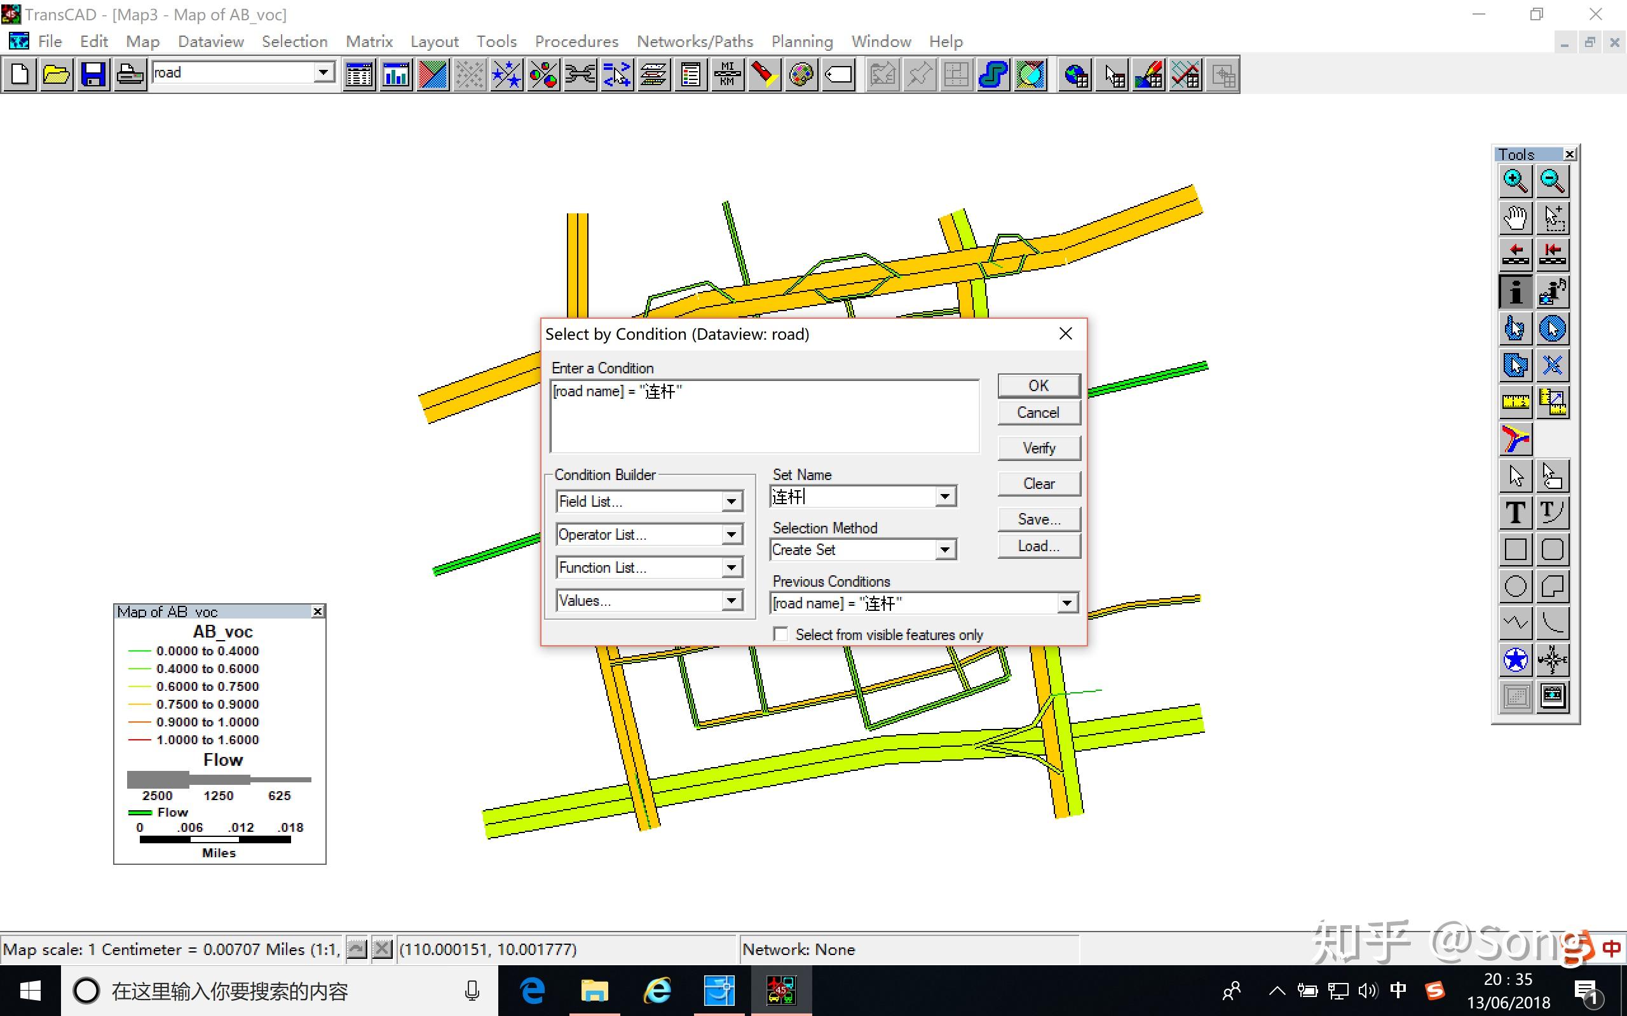Open the Selection menu
The width and height of the screenshot is (1627, 1016).
294,42
